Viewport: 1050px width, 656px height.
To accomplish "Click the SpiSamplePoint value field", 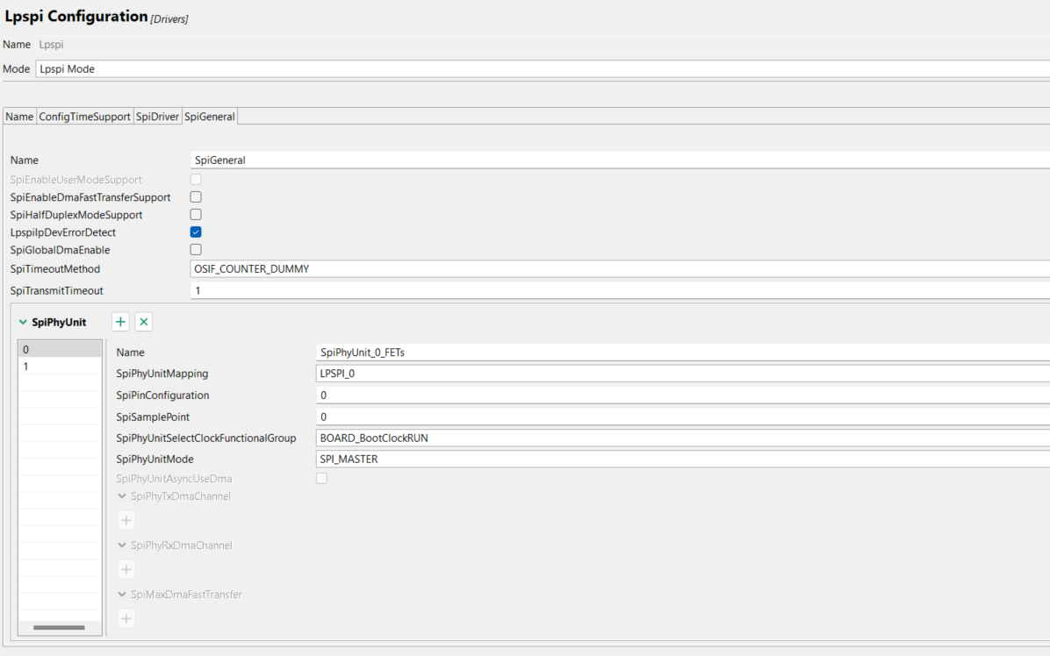I will (x=527, y=416).
